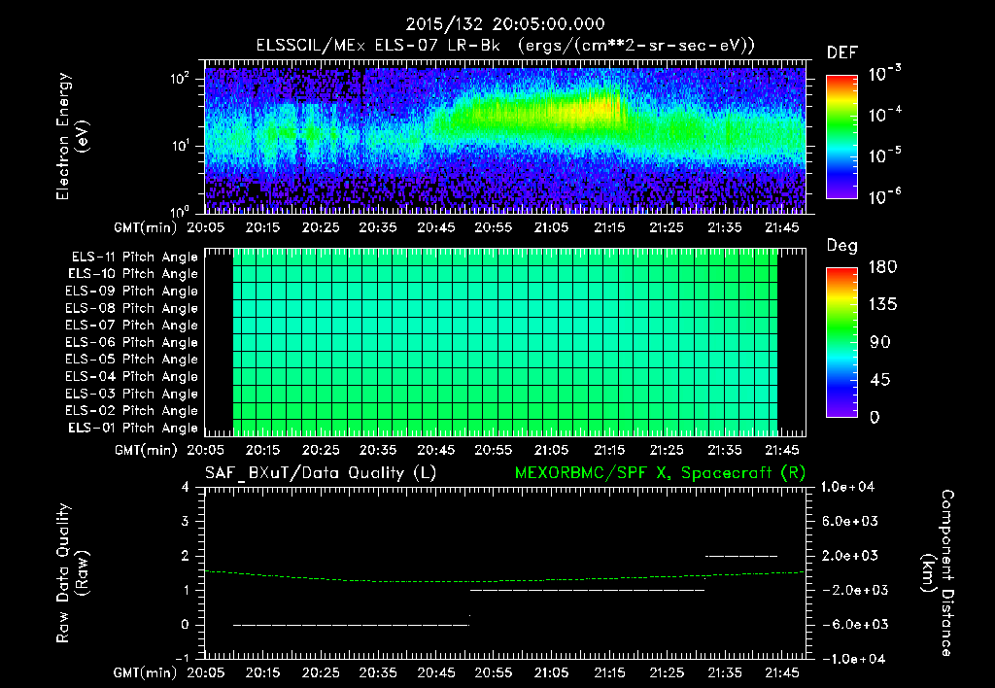Click the Deg color bar label
995x688 pixels.
[x=842, y=246]
